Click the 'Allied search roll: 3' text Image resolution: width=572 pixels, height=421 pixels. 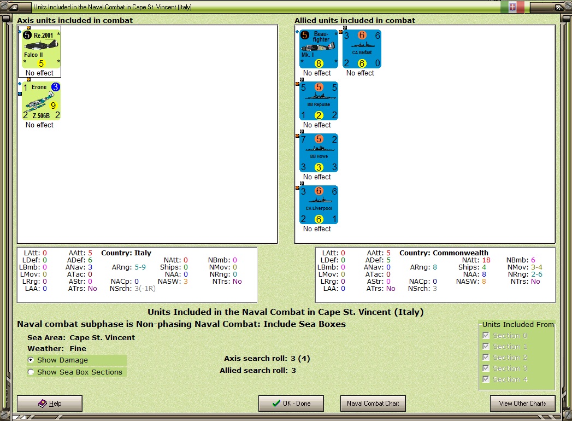pyautogui.click(x=257, y=370)
